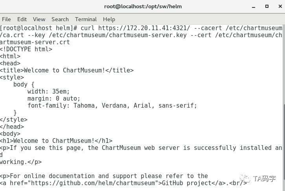This screenshot has width=285, height=191.
Task: Click the 'margin: 0 auto;' line
Action: click(x=54, y=99)
